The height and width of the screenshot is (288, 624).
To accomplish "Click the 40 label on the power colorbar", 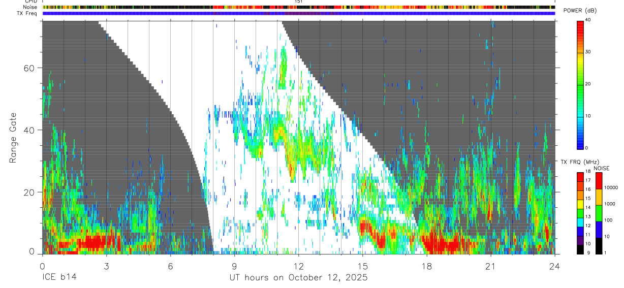I will coord(588,20).
